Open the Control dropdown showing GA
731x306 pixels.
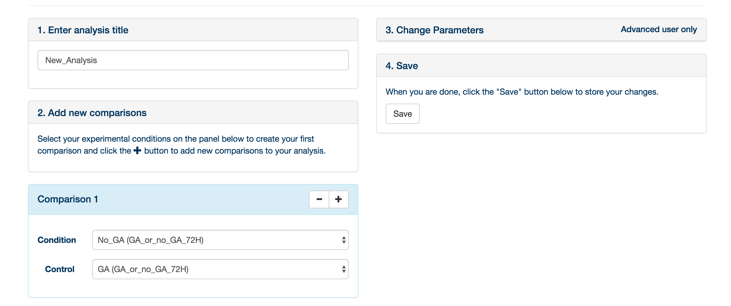click(x=220, y=269)
